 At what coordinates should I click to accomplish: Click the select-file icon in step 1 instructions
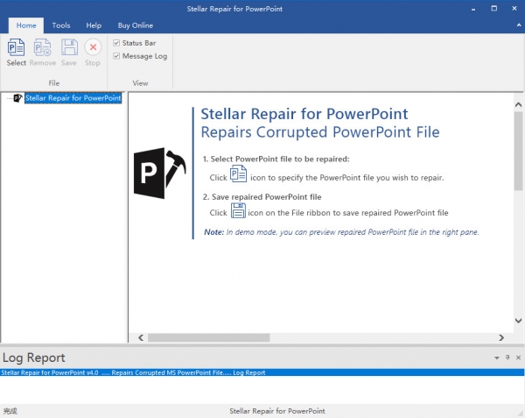(238, 174)
